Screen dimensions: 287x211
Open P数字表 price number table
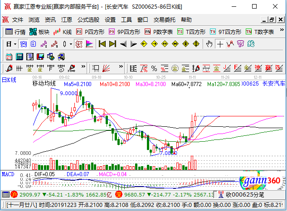click(x=159, y=32)
